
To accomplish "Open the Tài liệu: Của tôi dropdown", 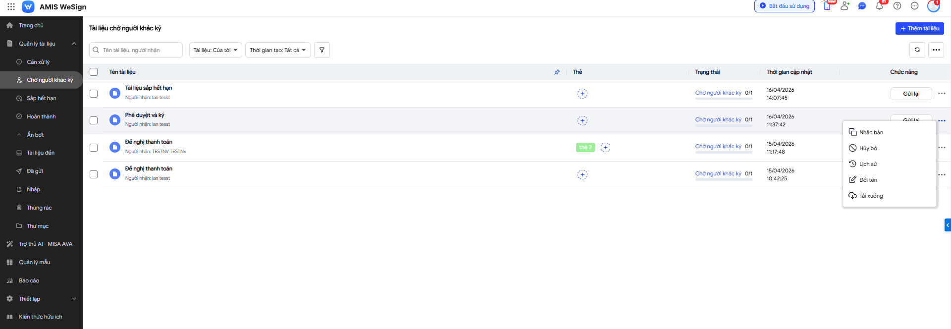I will 215,50.
